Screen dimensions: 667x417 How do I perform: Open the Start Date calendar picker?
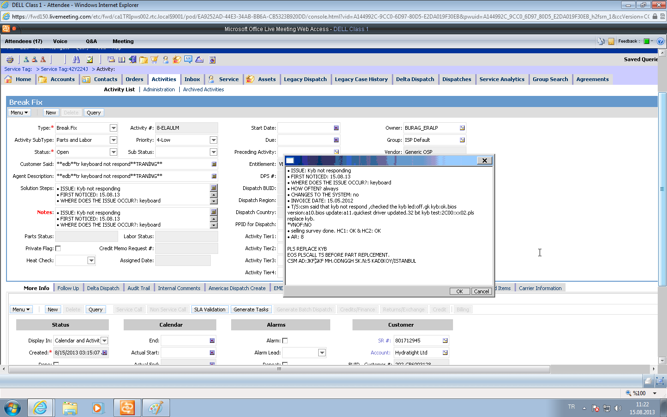tap(336, 128)
